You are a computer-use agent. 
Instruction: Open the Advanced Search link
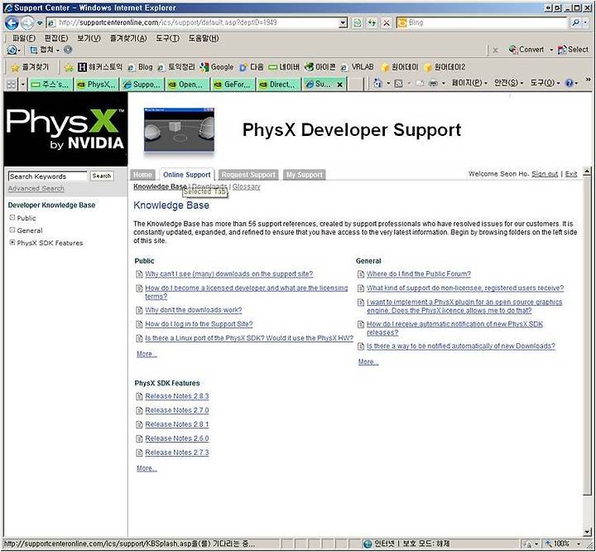pyautogui.click(x=36, y=188)
